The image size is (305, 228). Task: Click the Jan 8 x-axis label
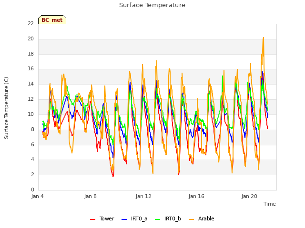tap(90, 196)
